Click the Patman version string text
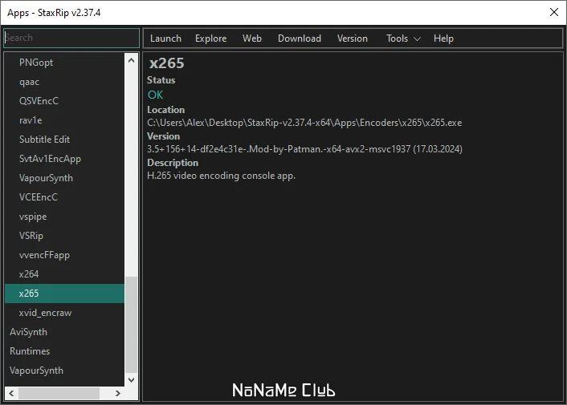This screenshot has height=405, width=567. 304,149
